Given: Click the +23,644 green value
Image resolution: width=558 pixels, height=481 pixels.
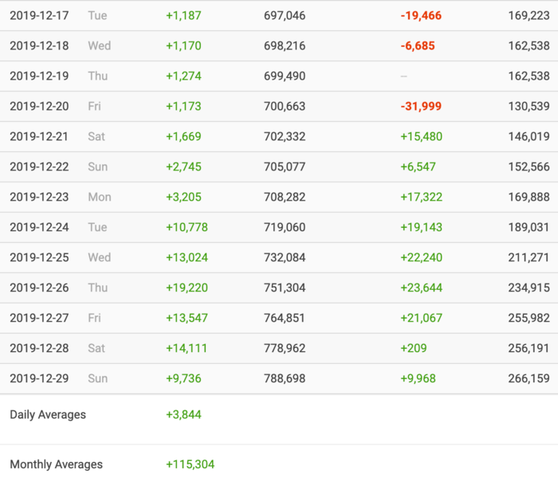Looking at the screenshot, I should coord(421,288).
